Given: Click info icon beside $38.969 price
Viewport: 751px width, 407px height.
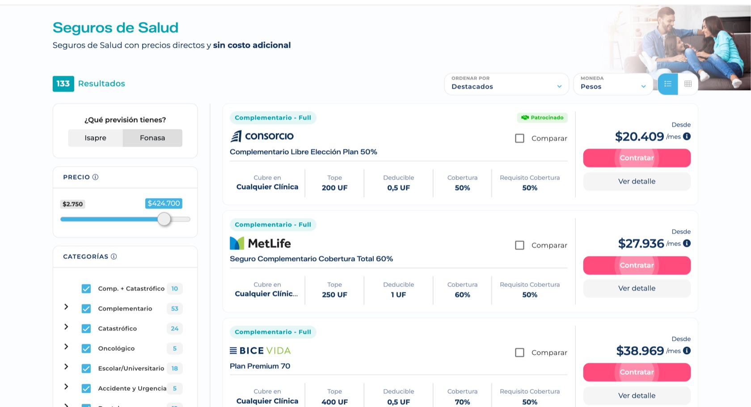Looking at the screenshot, I should (687, 351).
